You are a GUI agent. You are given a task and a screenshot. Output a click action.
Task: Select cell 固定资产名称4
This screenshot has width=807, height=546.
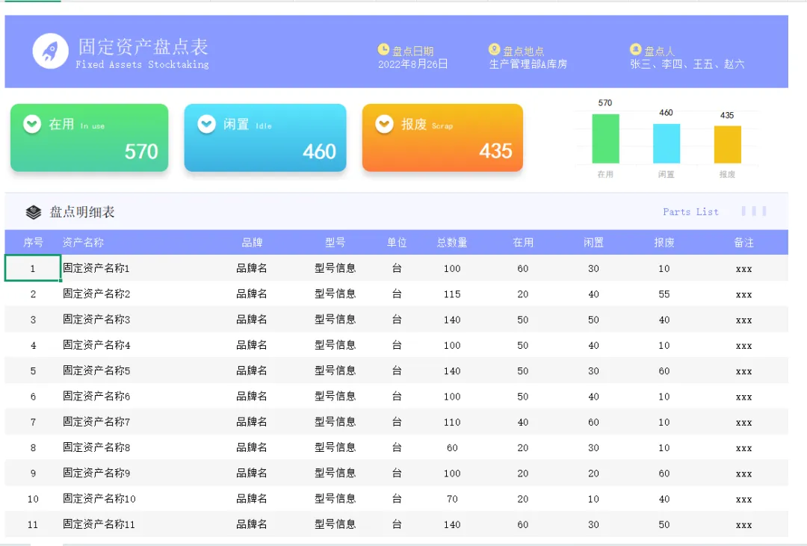point(96,345)
